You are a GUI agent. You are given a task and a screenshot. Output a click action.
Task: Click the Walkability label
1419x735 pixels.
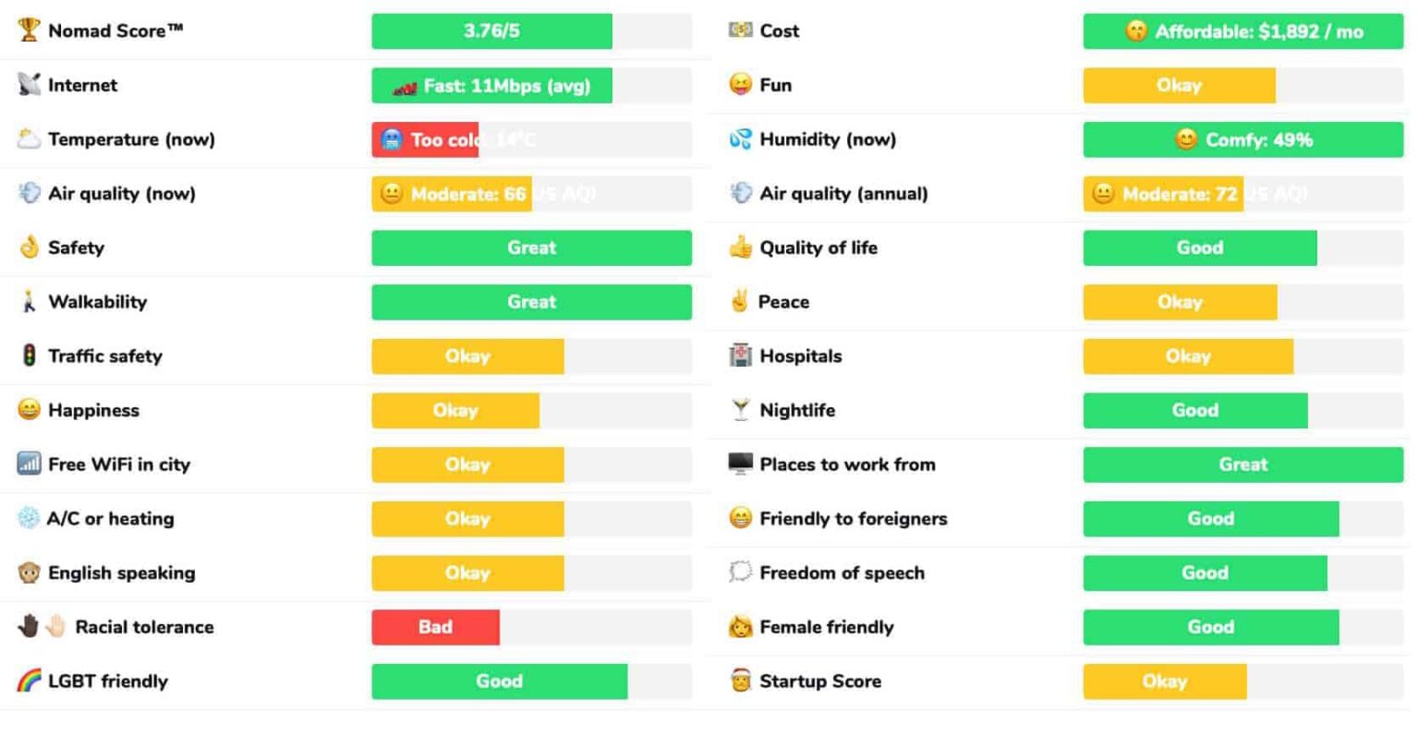(97, 302)
